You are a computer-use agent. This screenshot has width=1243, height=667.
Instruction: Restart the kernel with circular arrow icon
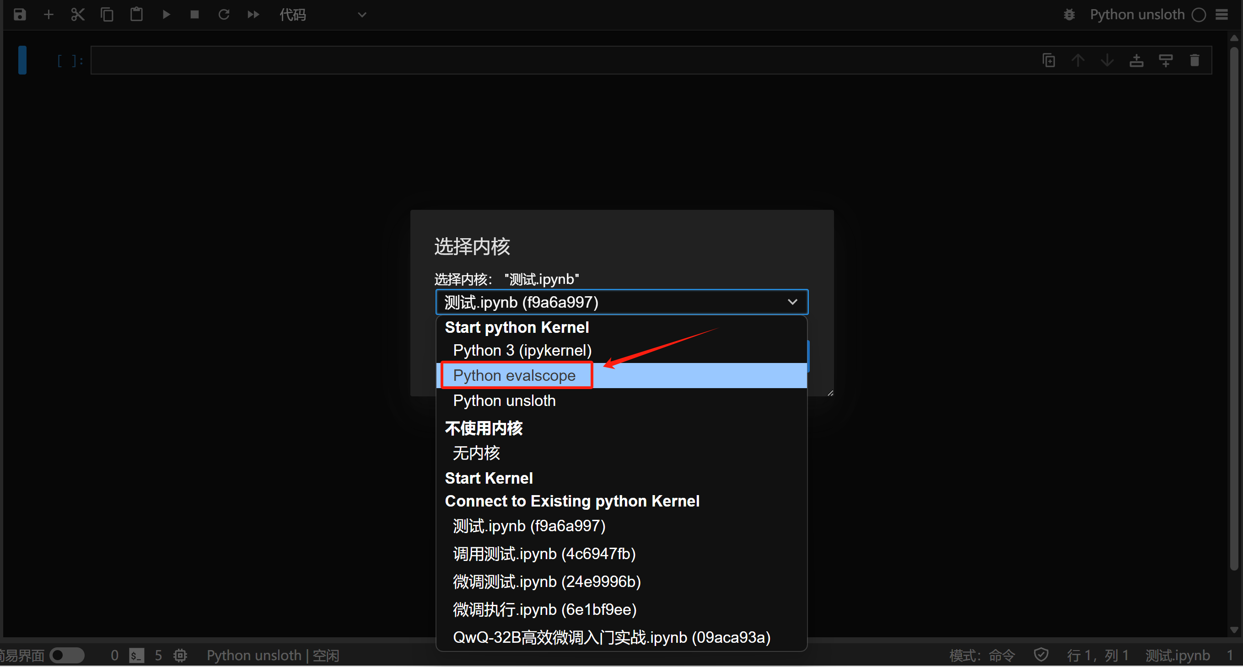[x=224, y=15]
